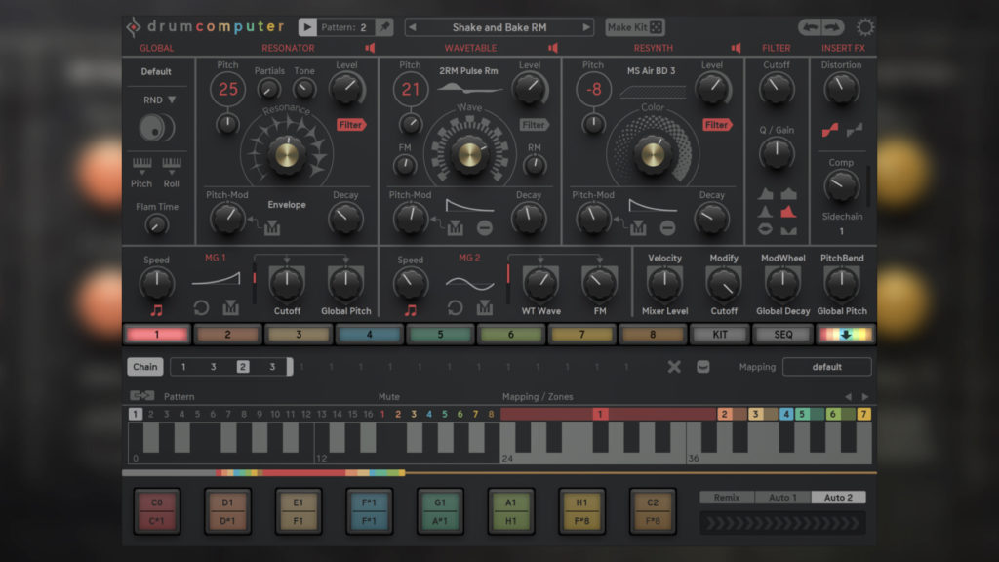Viewport: 999px width, 562px height.
Task: Trigger the C0 drum pad
Action: tap(157, 511)
